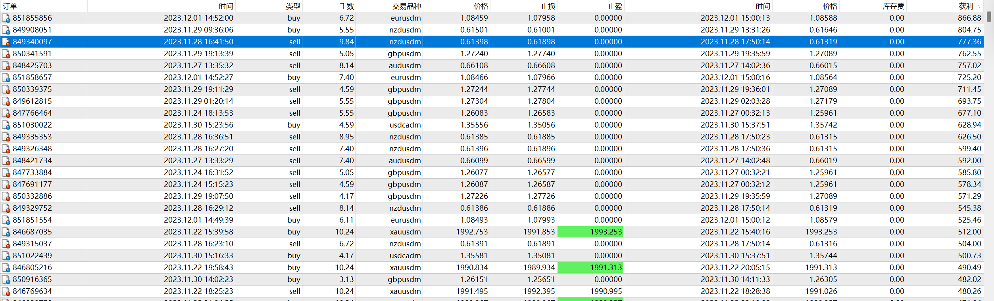Click close time 2023.11.27 00:32:21
Image resolution: width=994 pixels, height=301 pixels.
point(735,173)
